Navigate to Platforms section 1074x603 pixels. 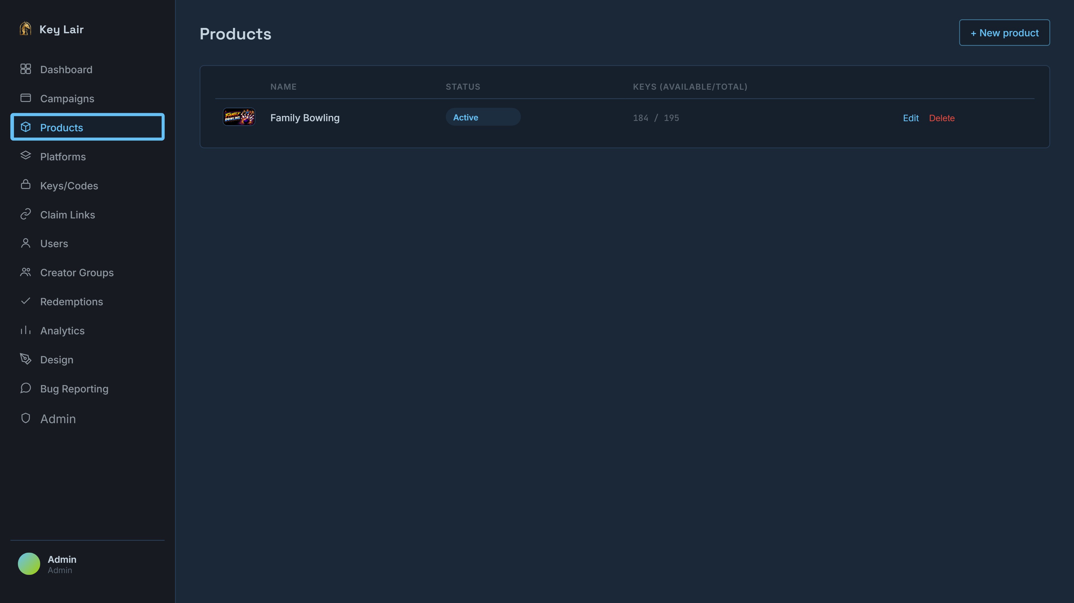(x=63, y=157)
